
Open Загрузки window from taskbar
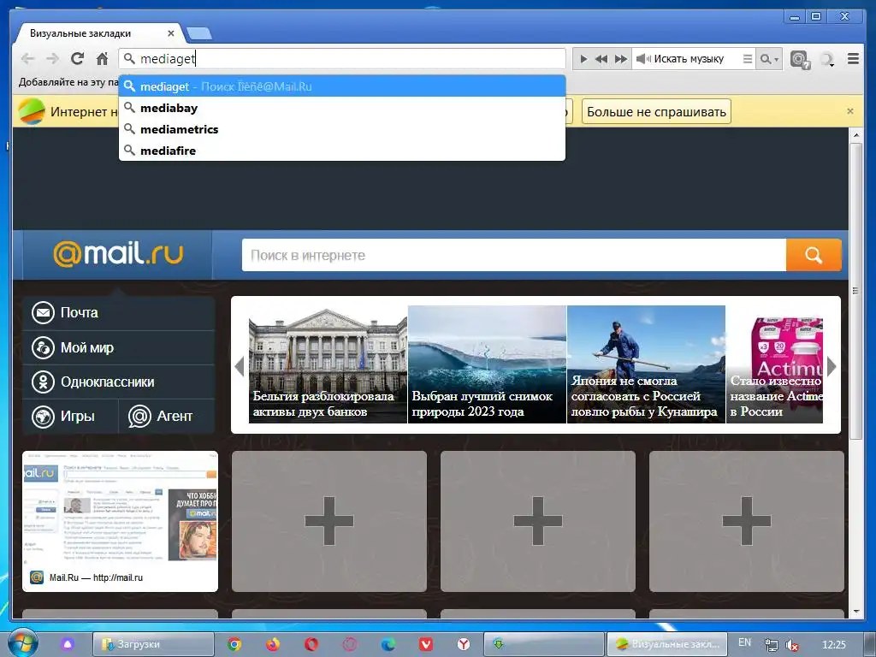pos(153,644)
